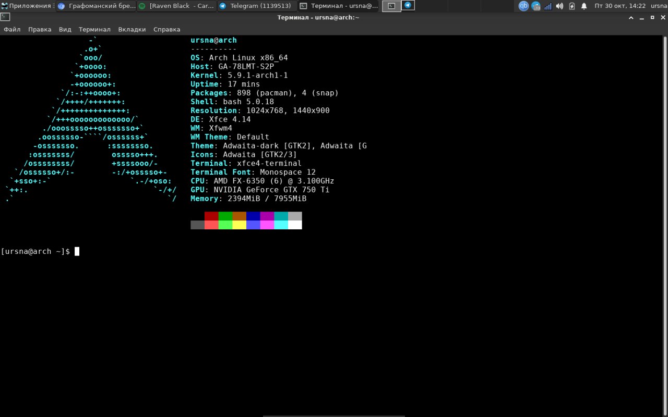Image resolution: width=668 pixels, height=417 pixels.
Task: Open the Терминал menu
Action: point(94,29)
